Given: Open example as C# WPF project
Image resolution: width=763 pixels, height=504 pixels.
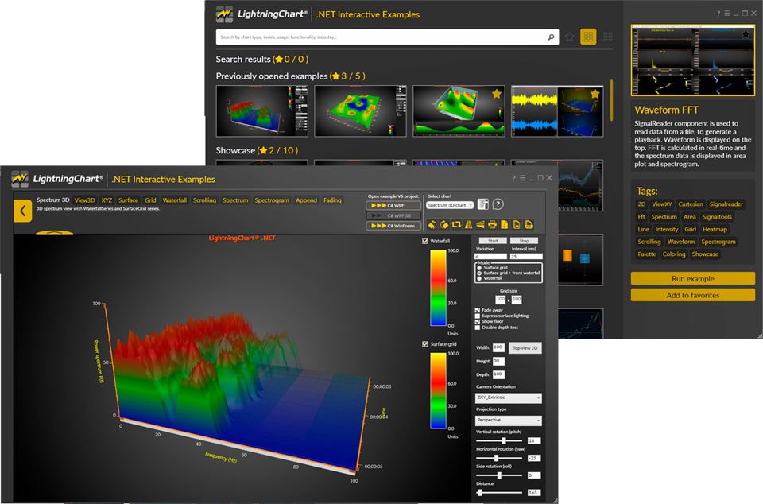Looking at the screenshot, I should [x=393, y=205].
